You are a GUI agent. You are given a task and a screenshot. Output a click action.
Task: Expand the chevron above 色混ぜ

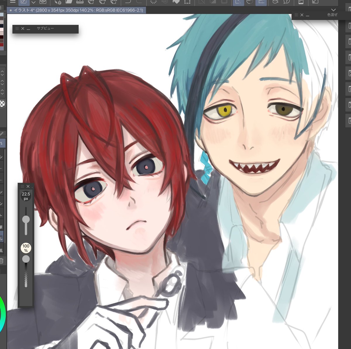pos(333,10)
